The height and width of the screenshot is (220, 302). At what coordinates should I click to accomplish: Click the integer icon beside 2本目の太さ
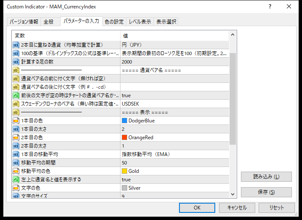(x=16, y=146)
